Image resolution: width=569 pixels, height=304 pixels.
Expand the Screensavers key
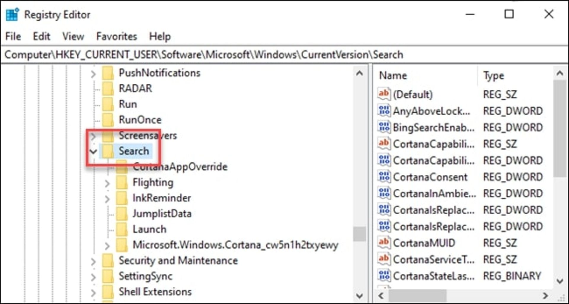93,136
